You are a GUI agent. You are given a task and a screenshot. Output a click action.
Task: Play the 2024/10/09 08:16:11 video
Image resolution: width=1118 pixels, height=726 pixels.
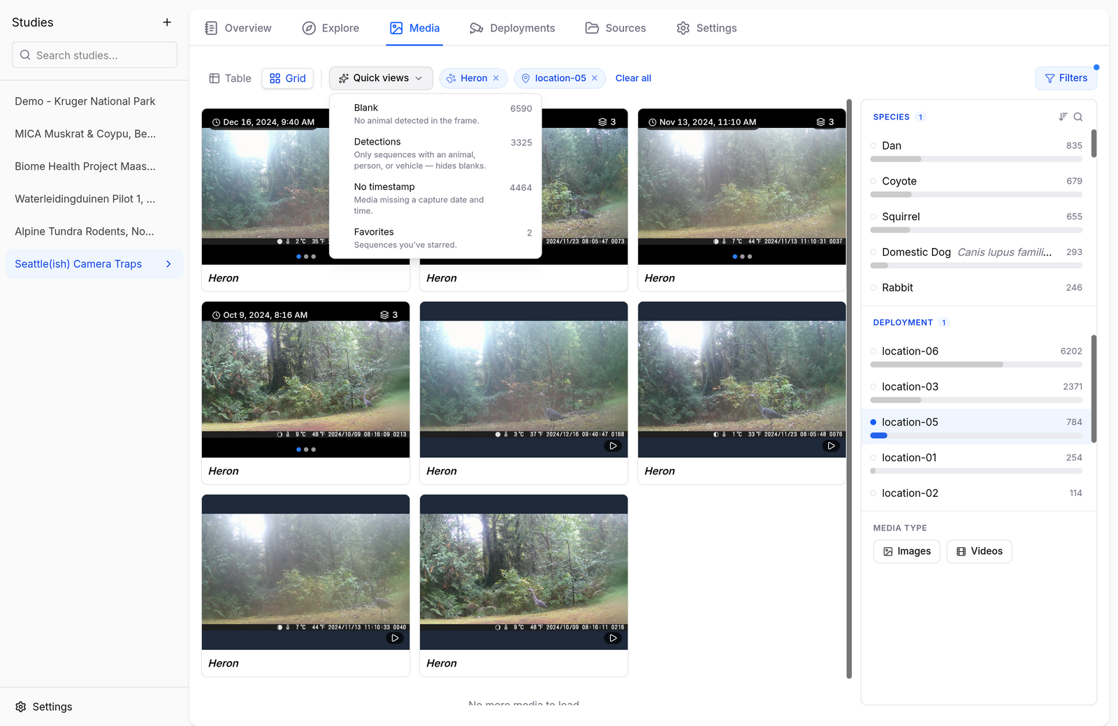[613, 638]
